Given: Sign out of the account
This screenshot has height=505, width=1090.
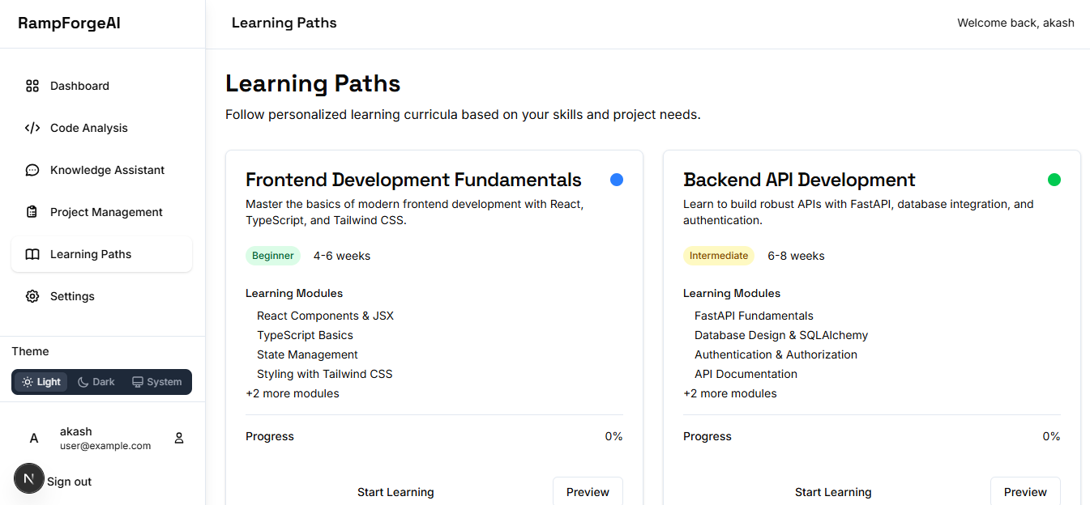Looking at the screenshot, I should tap(70, 482).
